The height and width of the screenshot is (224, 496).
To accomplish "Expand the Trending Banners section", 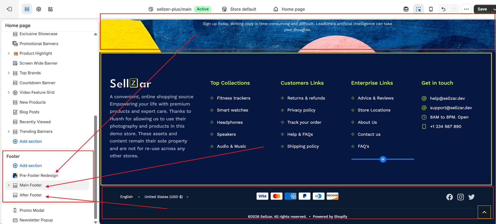I will pyautogui.click(x=9, y=132).
